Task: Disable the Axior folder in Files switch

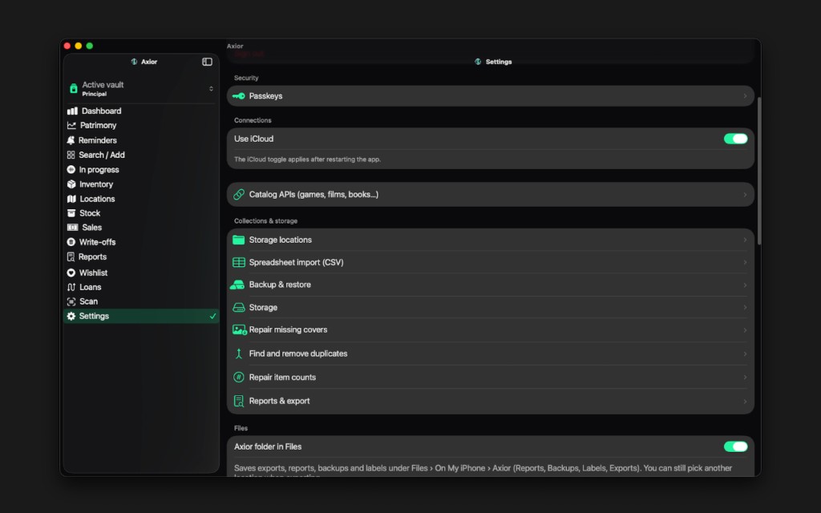Action: point(736,446)
